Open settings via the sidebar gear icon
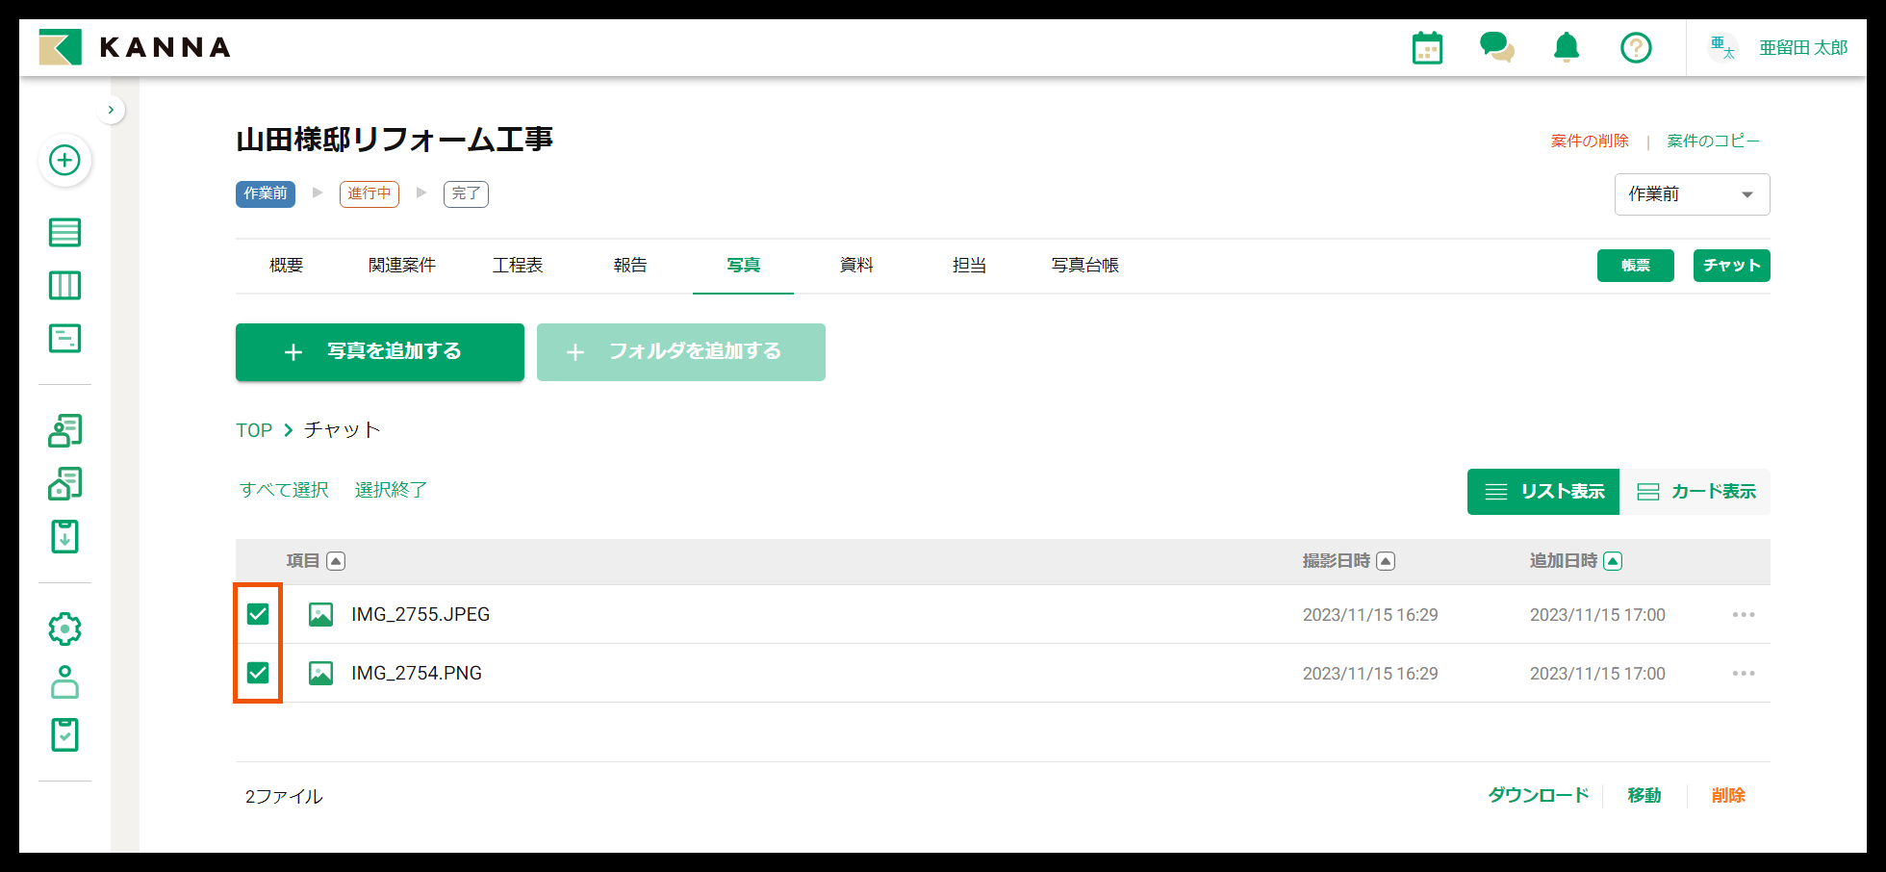This screenshot has height=872, width=1886. point(64,628)
